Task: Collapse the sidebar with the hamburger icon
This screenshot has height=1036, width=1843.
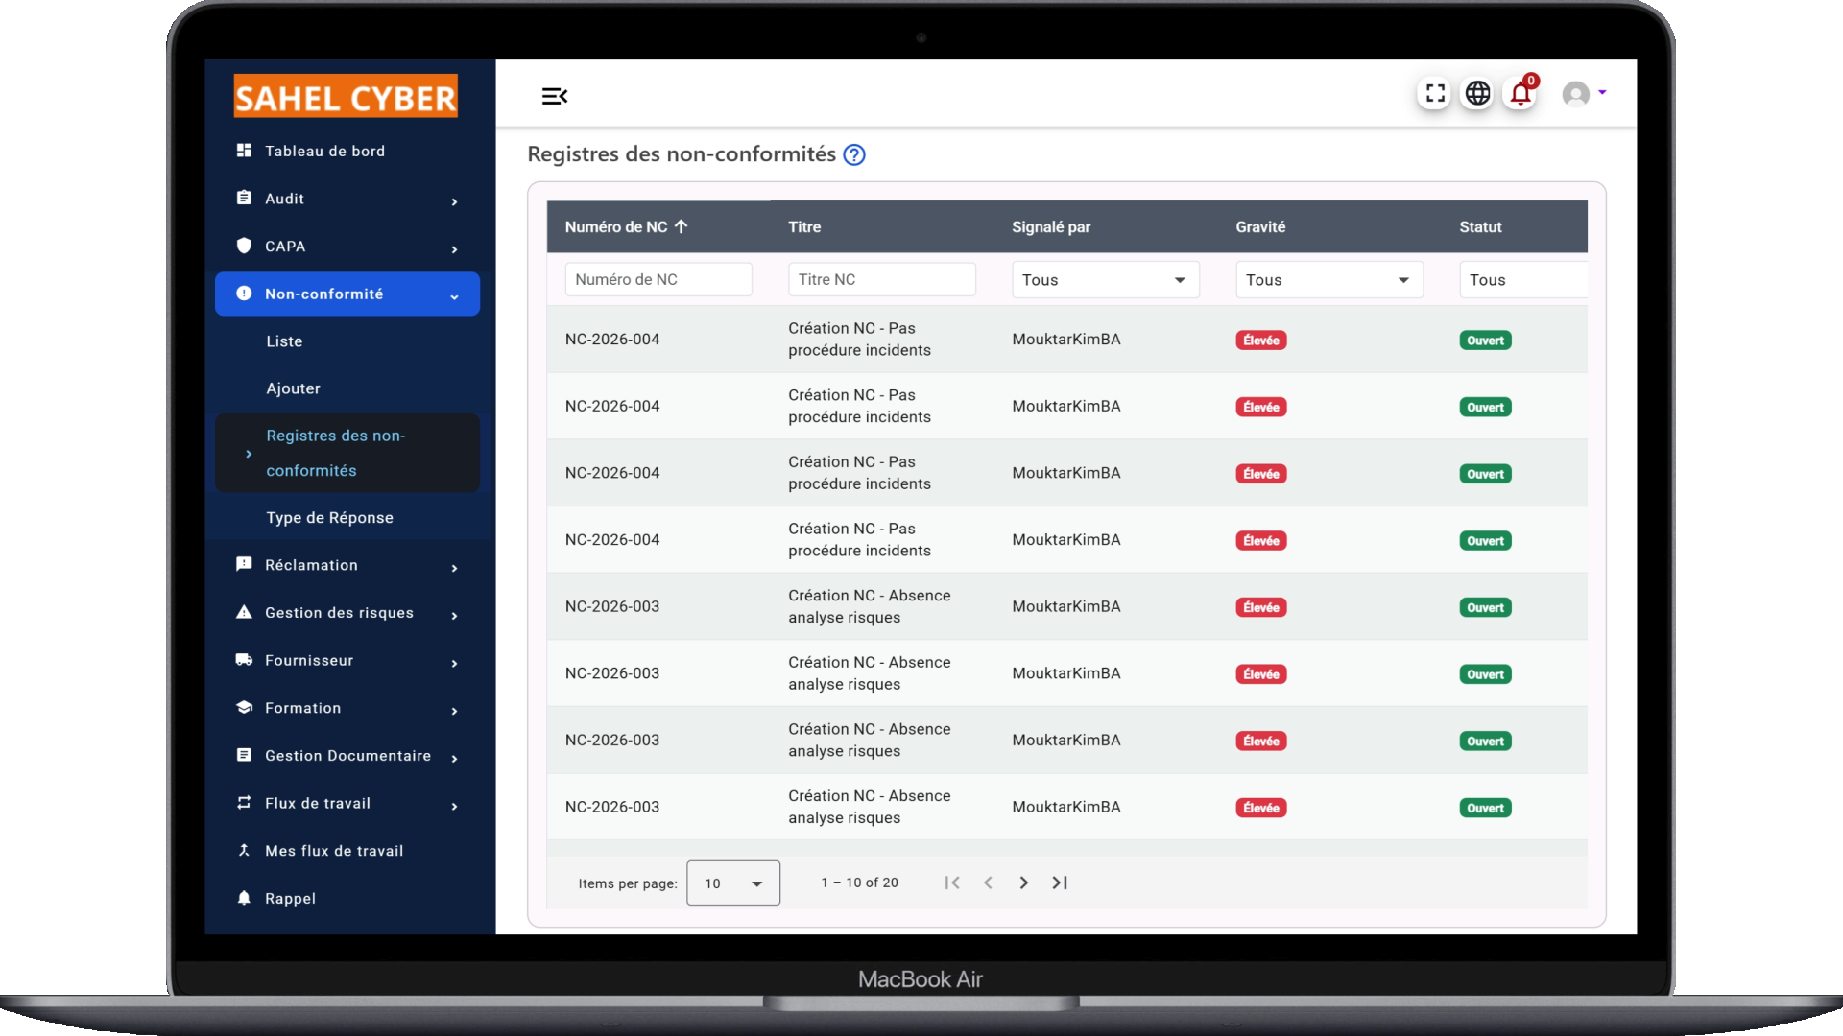Action: click(x=555, y=96)
